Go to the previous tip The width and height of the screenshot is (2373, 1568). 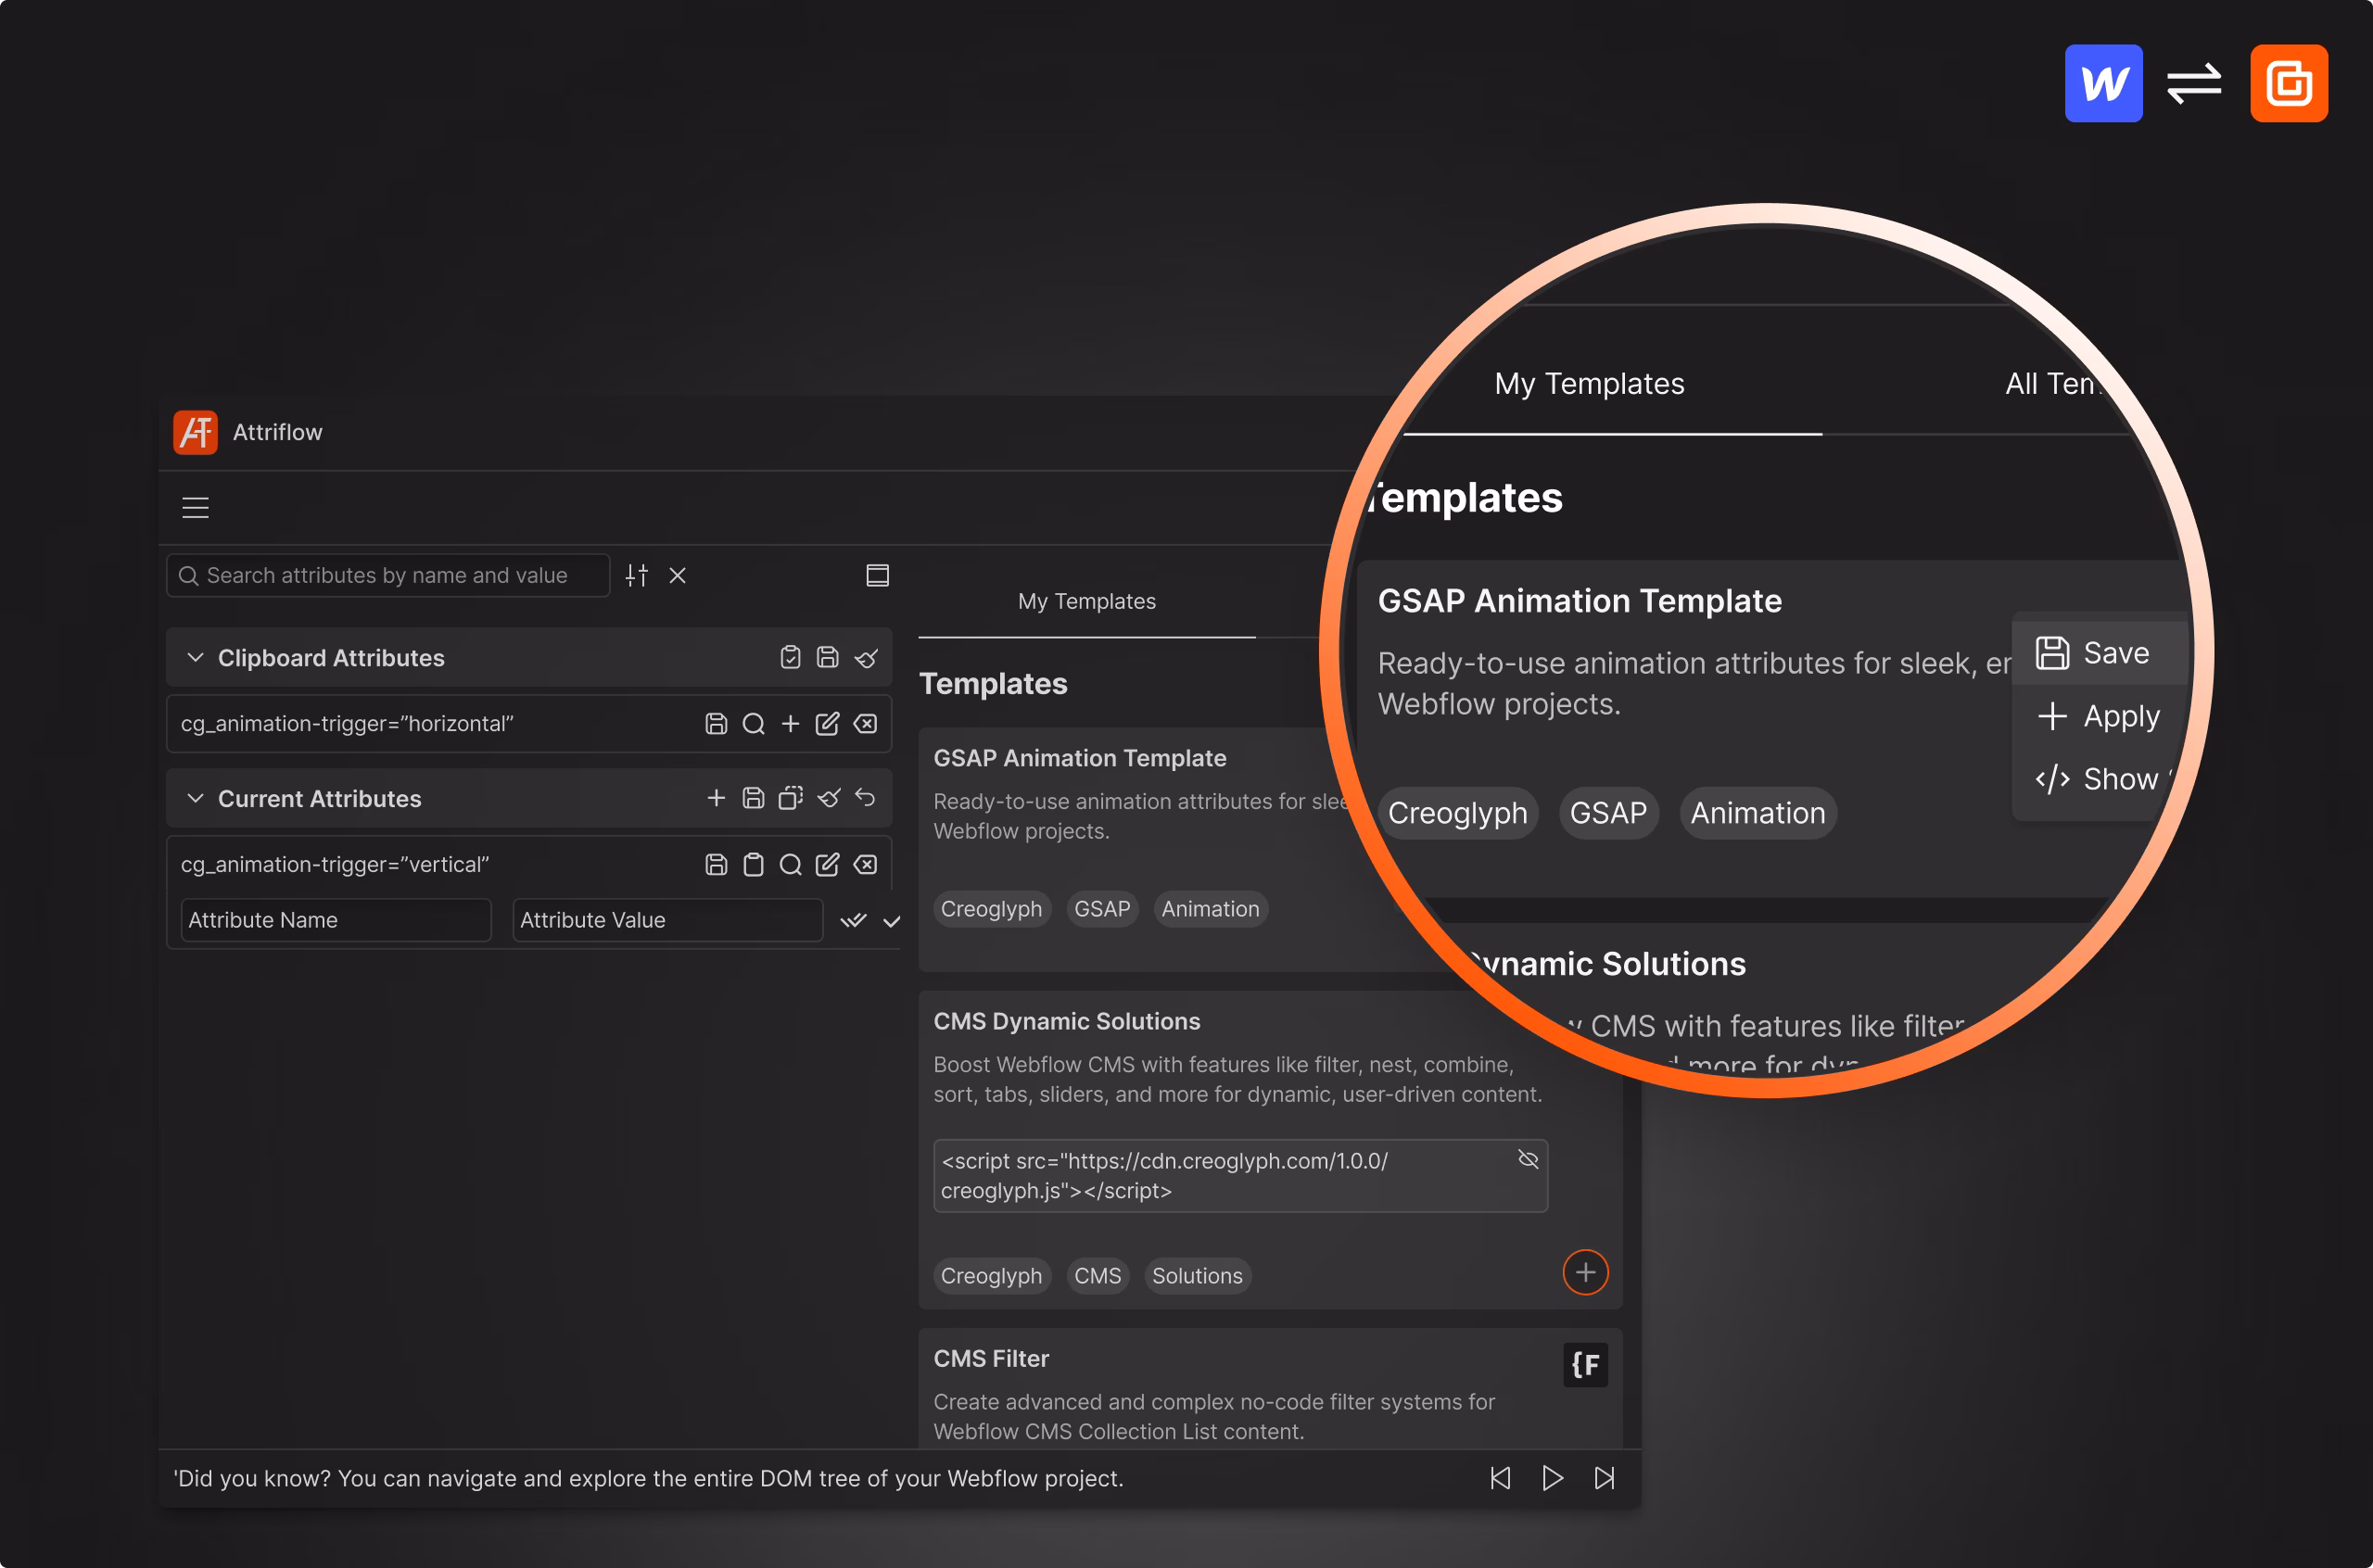click(x=1500, y=1478)
